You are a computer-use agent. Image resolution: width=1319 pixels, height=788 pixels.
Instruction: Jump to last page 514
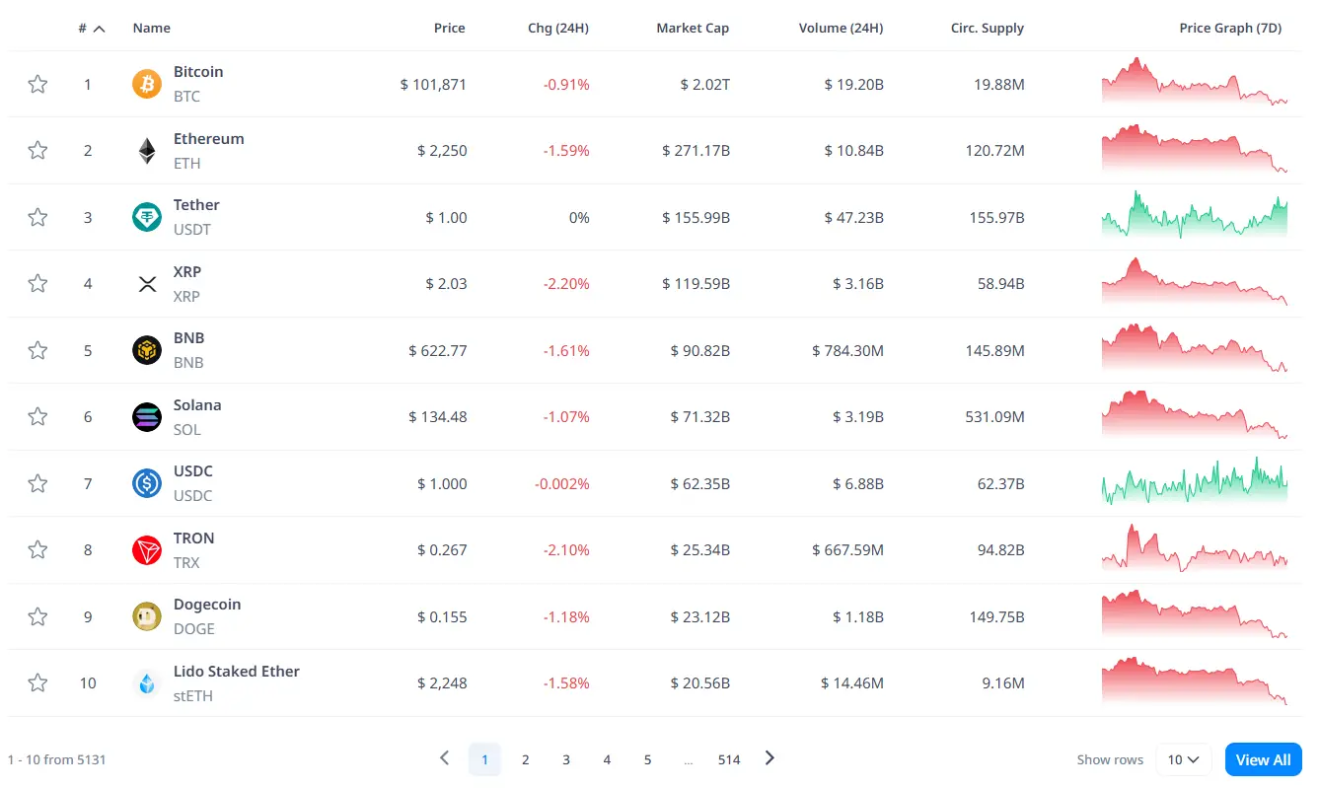tap(729, 759)
